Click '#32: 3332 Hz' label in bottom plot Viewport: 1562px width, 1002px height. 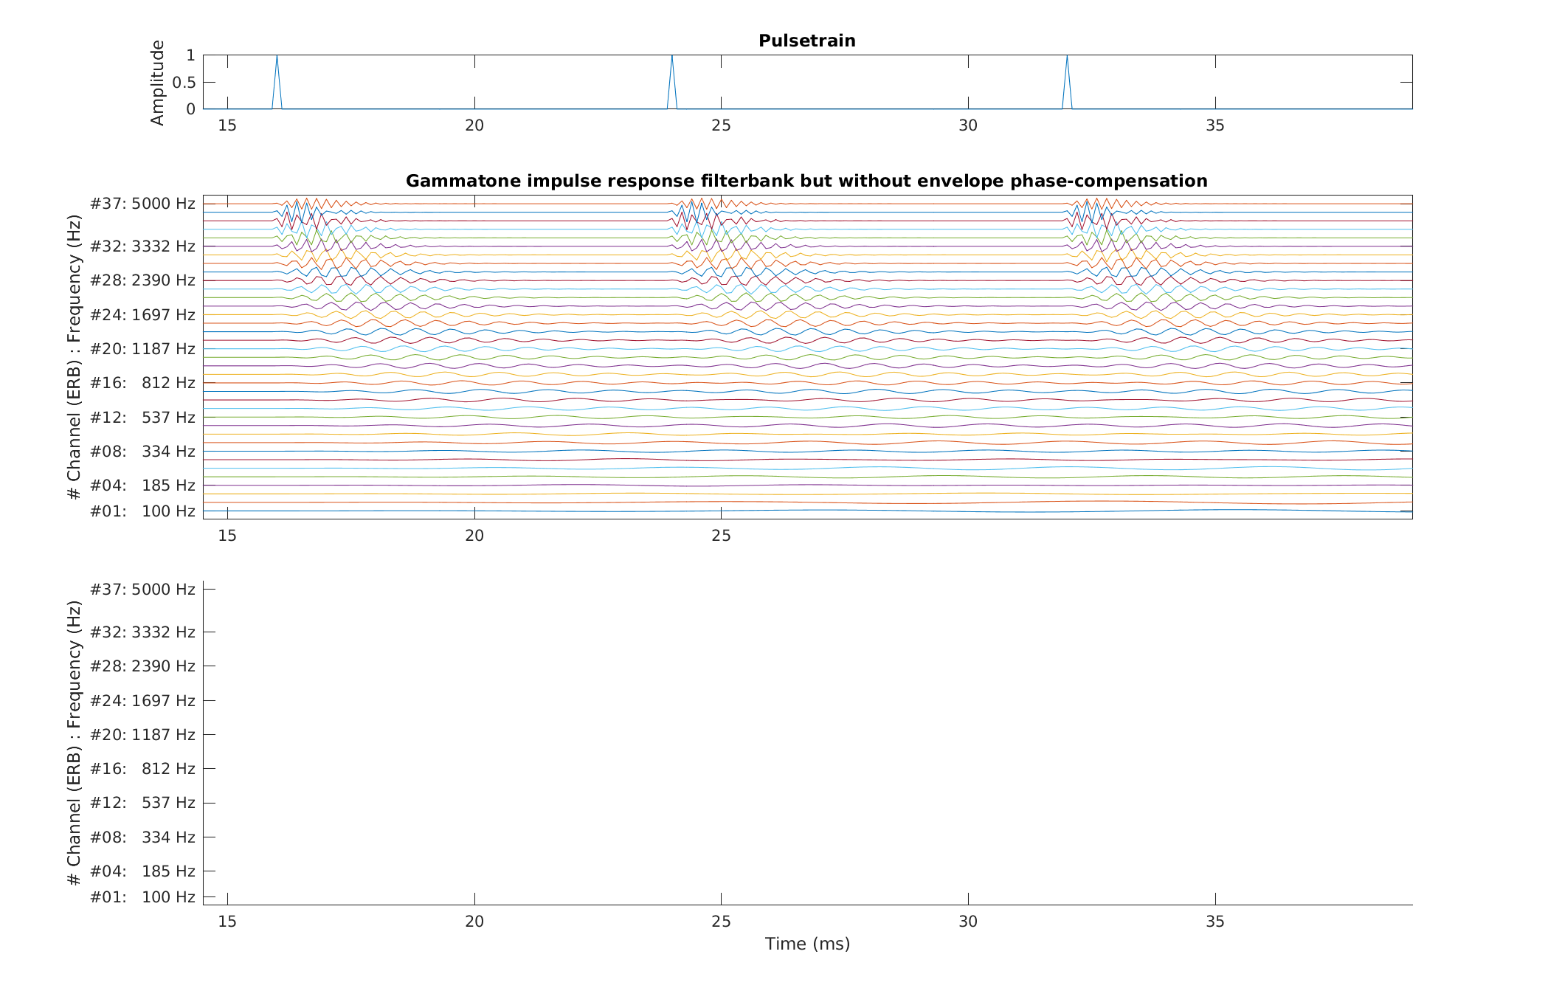click(142, 632)
